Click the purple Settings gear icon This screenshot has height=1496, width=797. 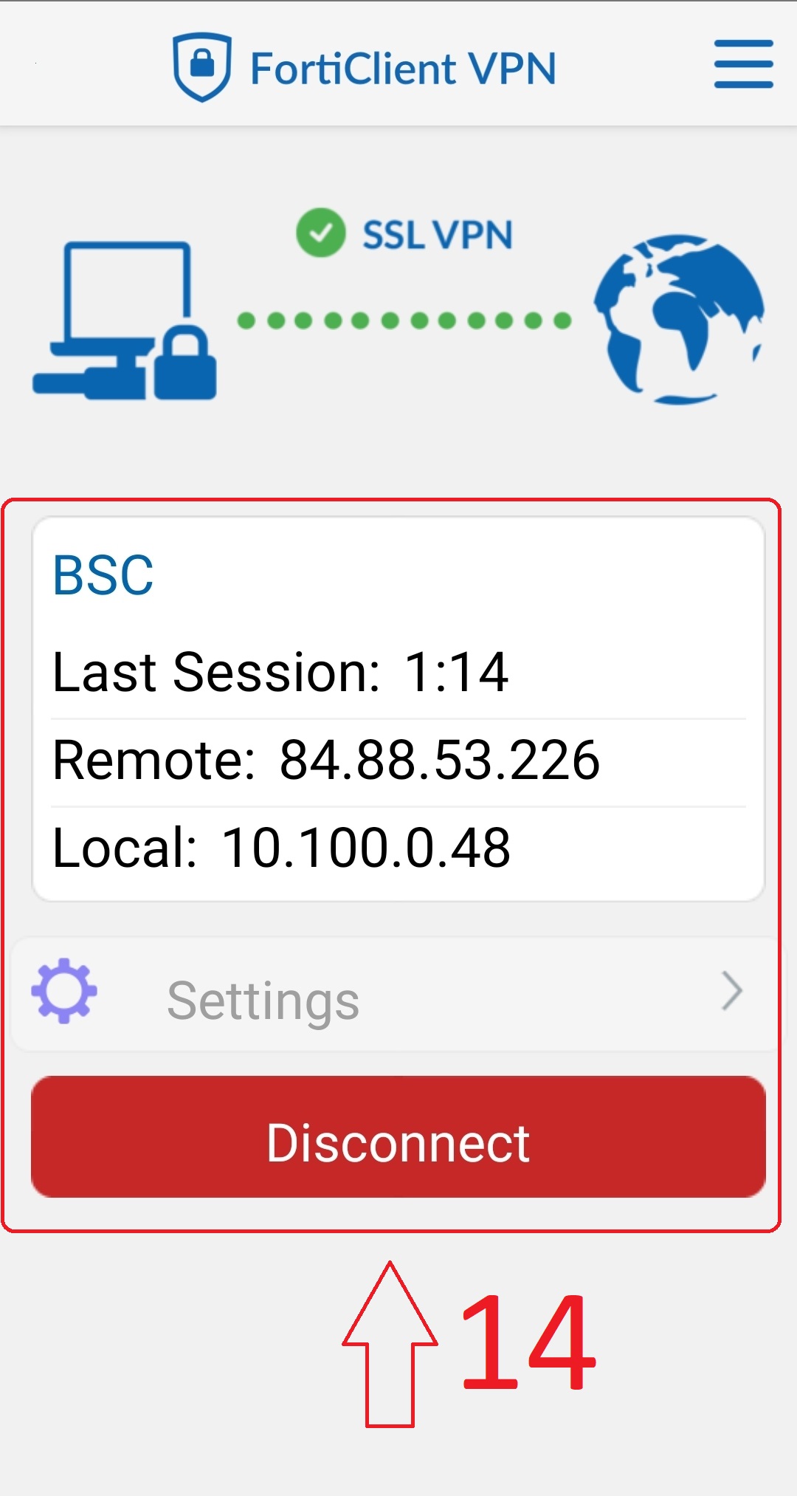[64, 991]
